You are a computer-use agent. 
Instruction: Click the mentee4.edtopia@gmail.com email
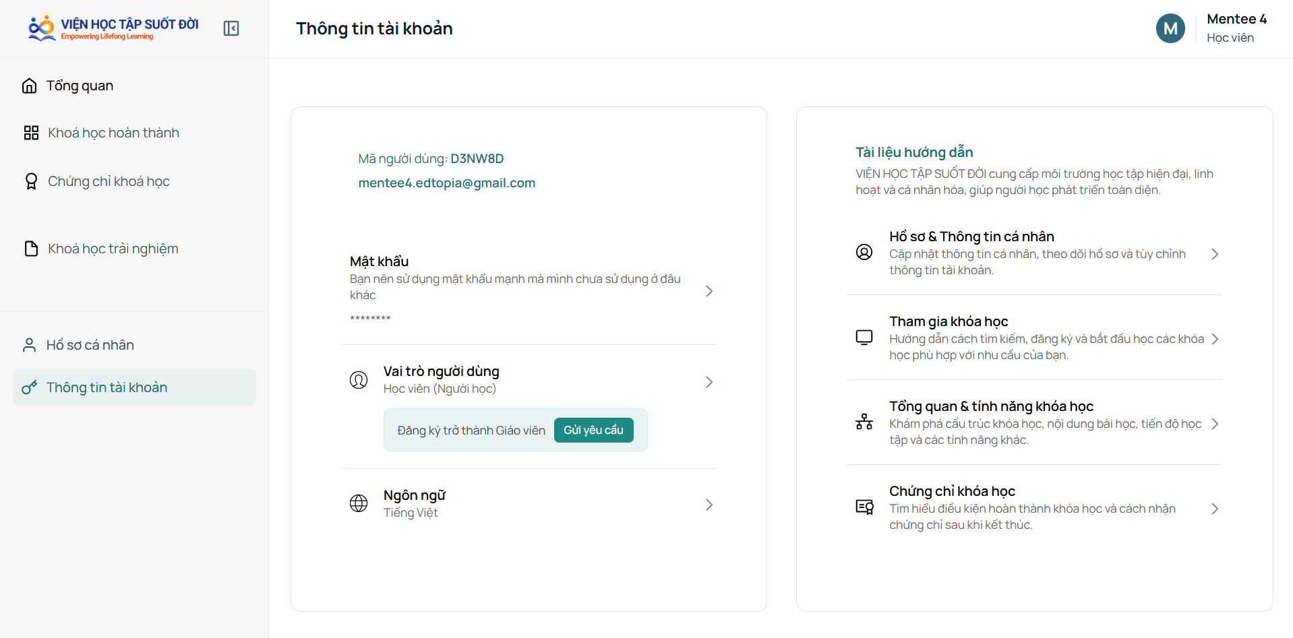(x=446, y=183)
